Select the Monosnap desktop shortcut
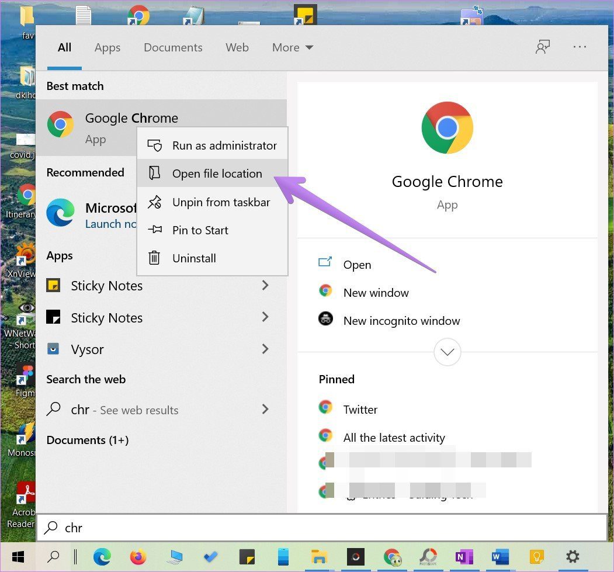The image size is (614, 572). point(23,440)
